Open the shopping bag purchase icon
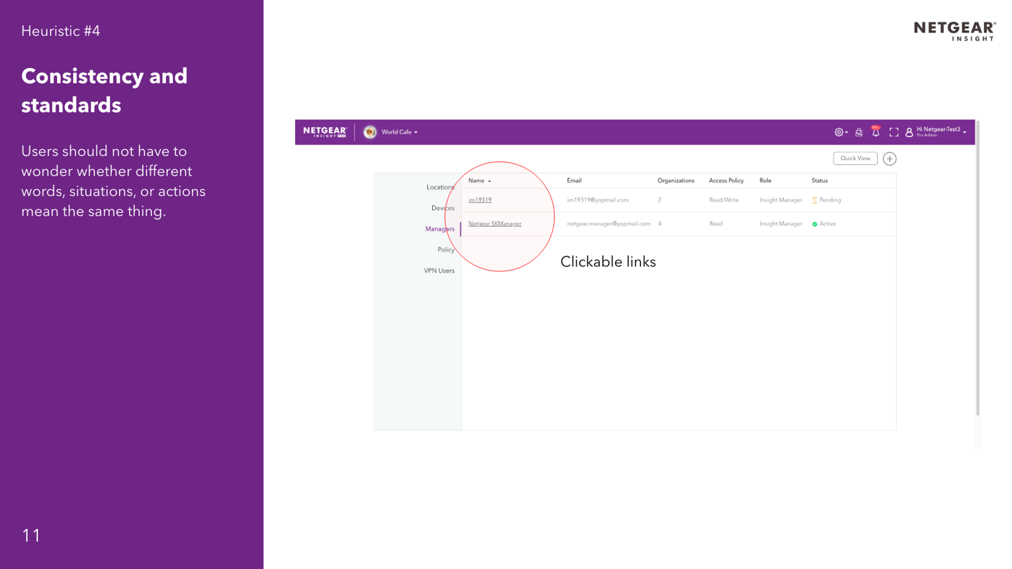 (x=859, y=132)
